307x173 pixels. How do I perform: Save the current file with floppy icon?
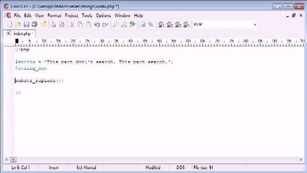[x=26, y=25]
